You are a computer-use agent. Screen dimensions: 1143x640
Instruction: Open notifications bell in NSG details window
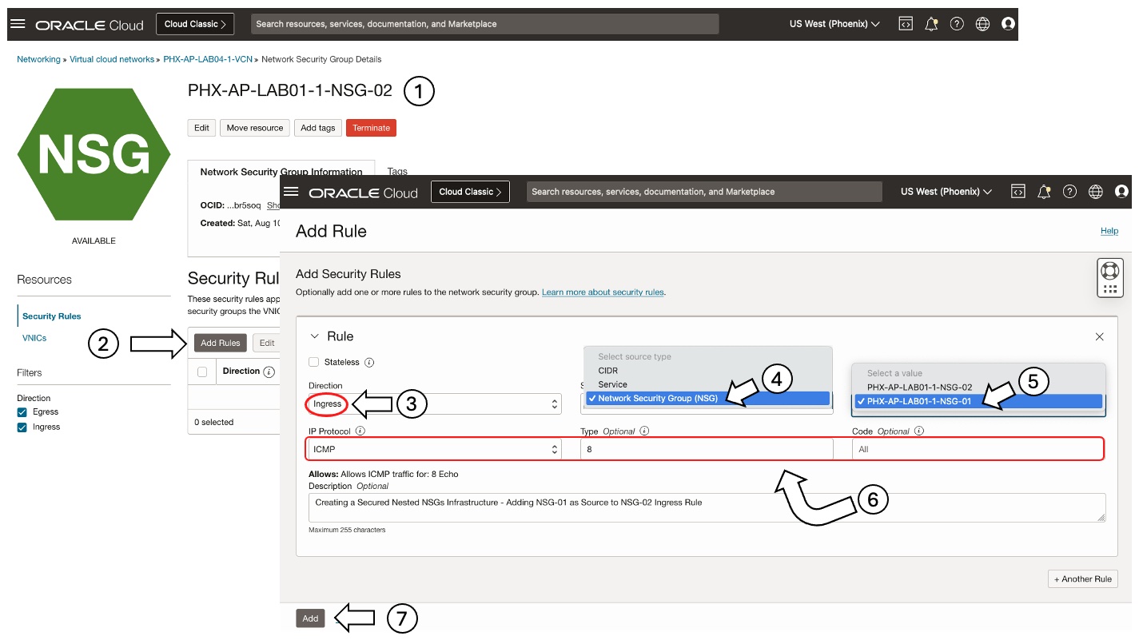pos(931,24)
